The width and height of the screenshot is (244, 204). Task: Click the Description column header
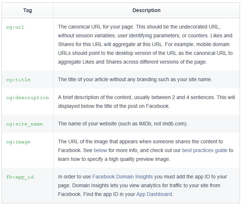146,11
